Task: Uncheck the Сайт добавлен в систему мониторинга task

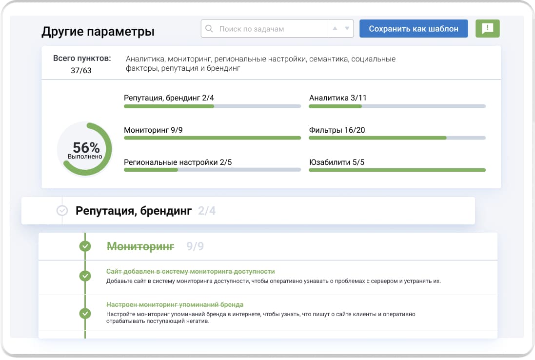Action: click(85, 276)
